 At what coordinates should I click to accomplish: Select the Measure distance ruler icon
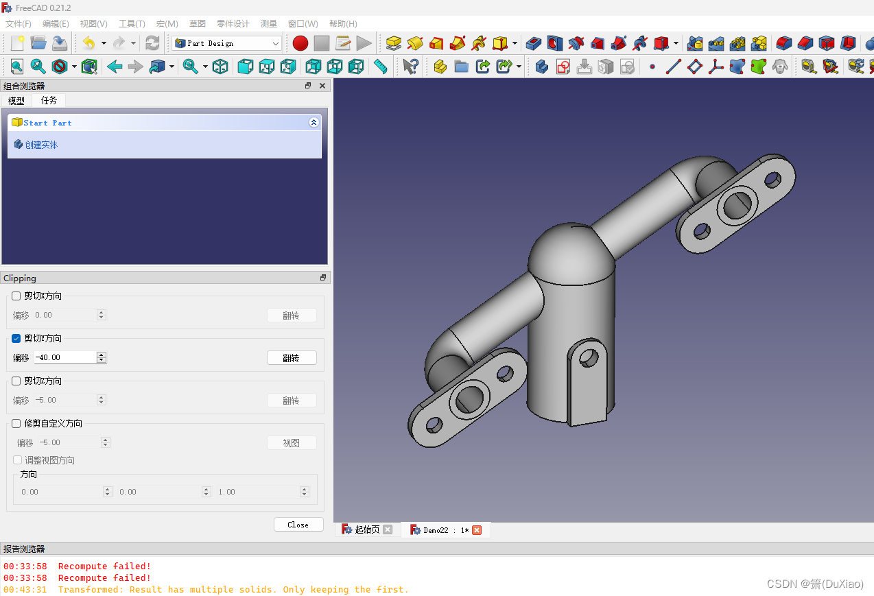point(380,67)
